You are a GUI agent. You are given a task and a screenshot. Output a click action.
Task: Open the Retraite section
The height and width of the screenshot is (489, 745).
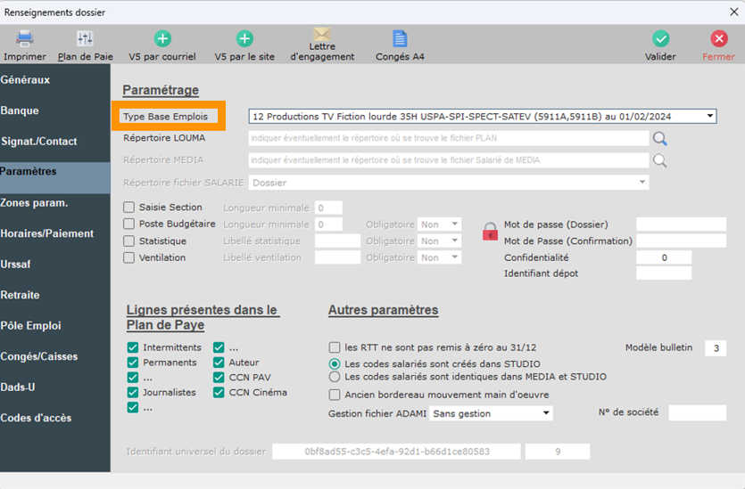pos(55,295)
